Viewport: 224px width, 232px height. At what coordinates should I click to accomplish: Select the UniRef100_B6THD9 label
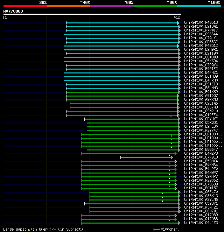[x=201, y=76]
